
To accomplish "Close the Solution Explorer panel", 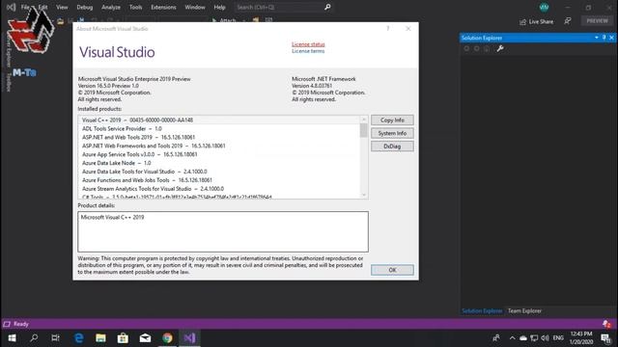I will coord(611,38).
